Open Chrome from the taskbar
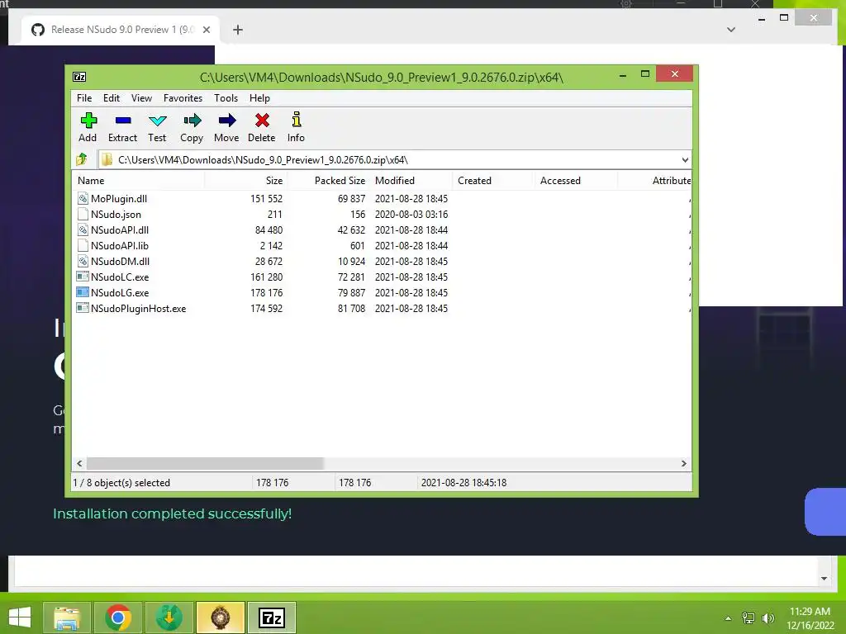Image resolution: width=846 pixels, height=634 pixels. (118, 617)
